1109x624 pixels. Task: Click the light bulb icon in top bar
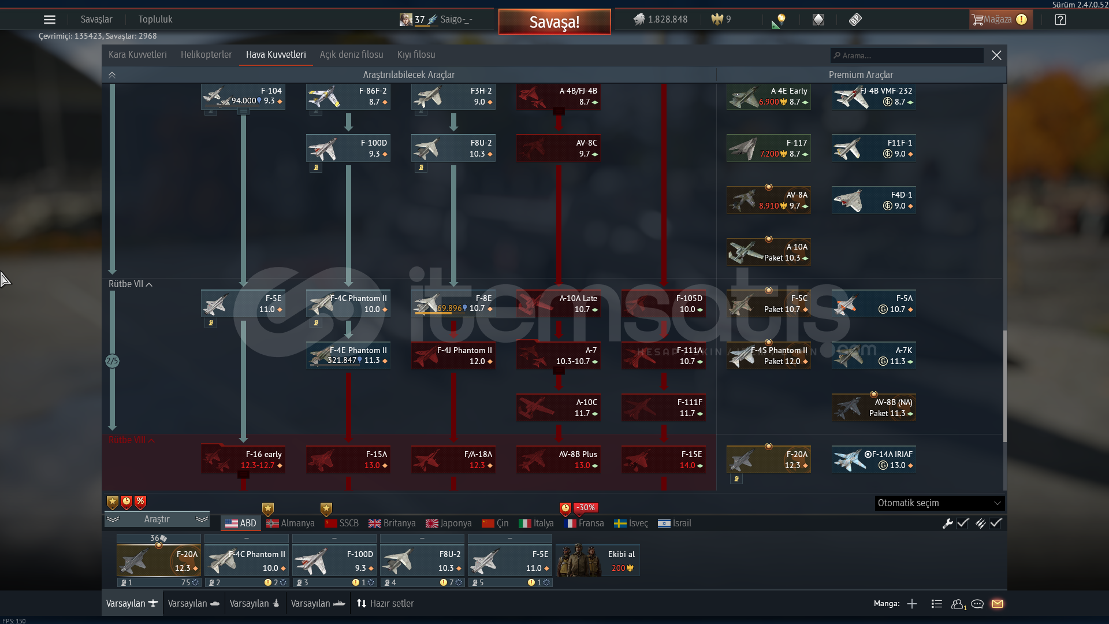click(x=778, y=21)
